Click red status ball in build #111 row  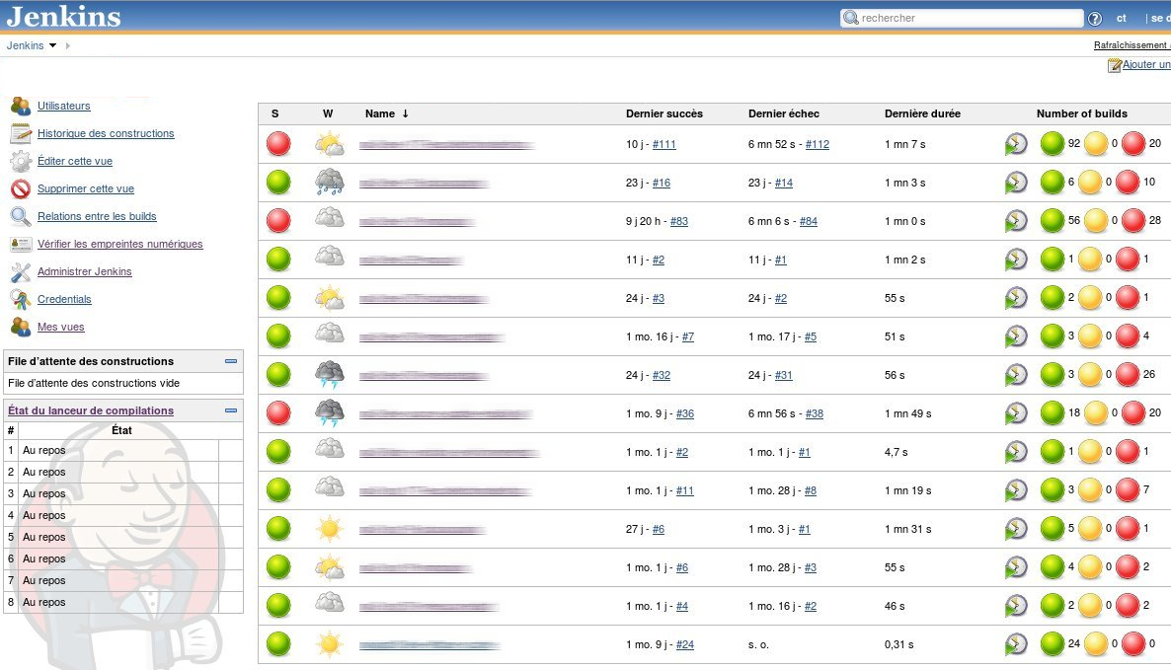pyautogui.click(x=278, y=143)
